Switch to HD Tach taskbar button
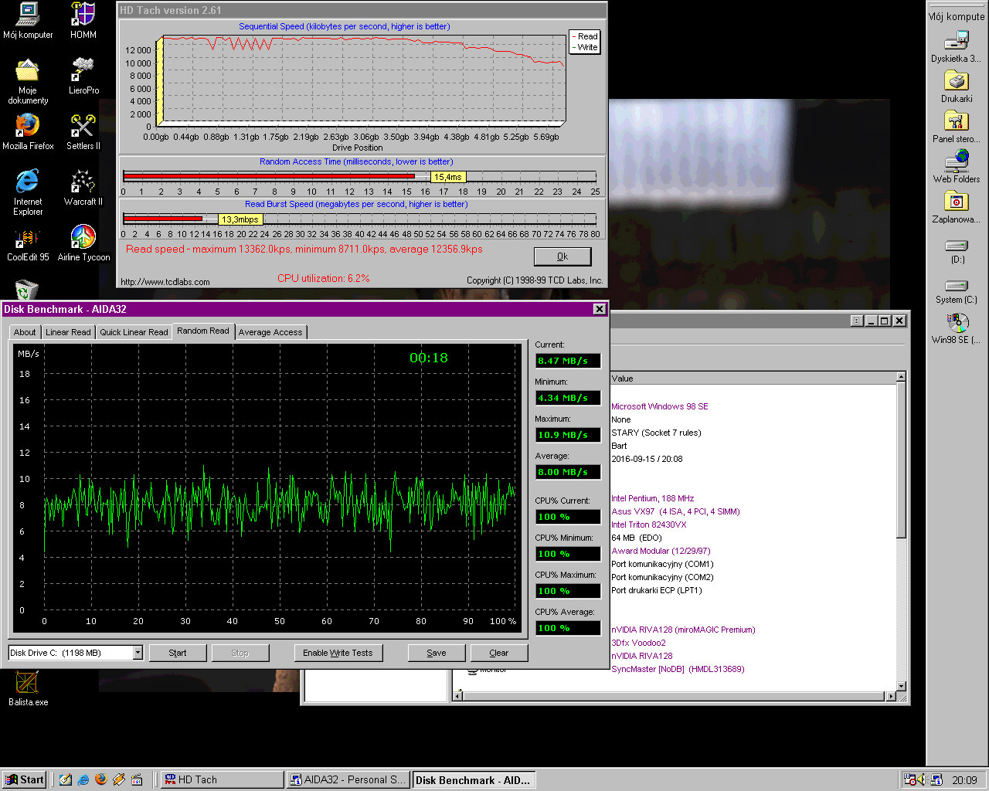Viewport: 989px width, 791px height. pos(222,779)
